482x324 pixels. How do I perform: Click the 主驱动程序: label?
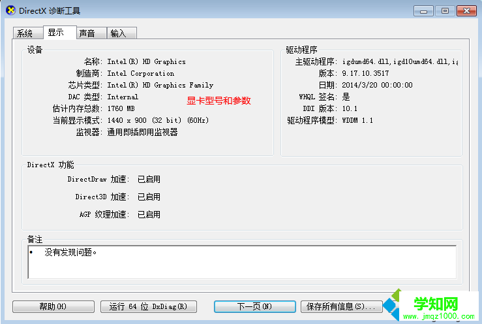[316, 61]
